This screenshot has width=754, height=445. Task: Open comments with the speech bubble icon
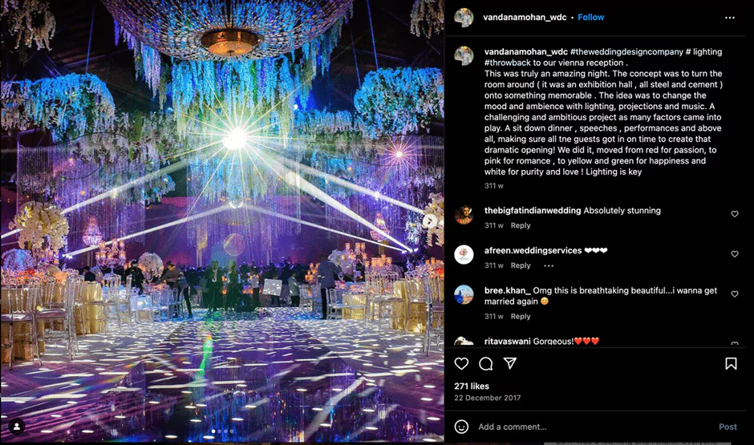(x=485, y=364)
